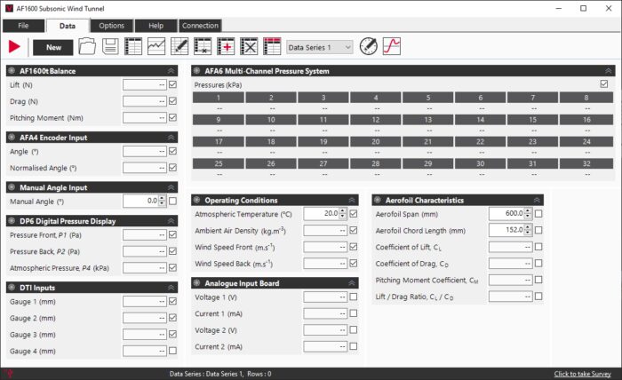The width and height of the screenshot is (622, 380).
Task: Select pressure channel 1 button
Action: pos(219,98)
